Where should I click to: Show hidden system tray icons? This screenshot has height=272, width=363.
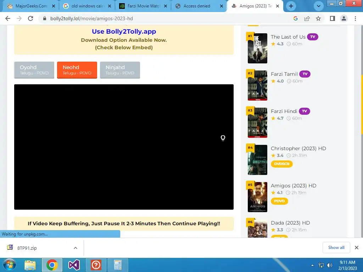tap(313, 265)
